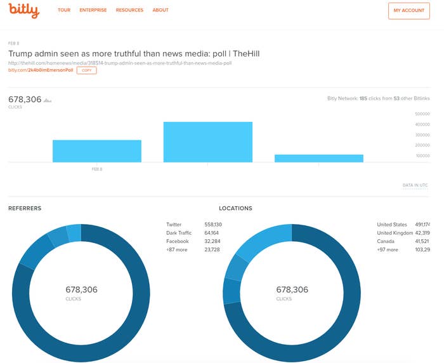Click the bitly logo
This screenshot has height=363, width=444.
coord(24,11)
